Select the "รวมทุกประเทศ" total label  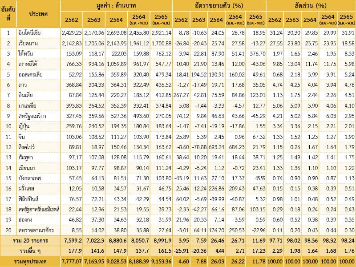point(30,261)
